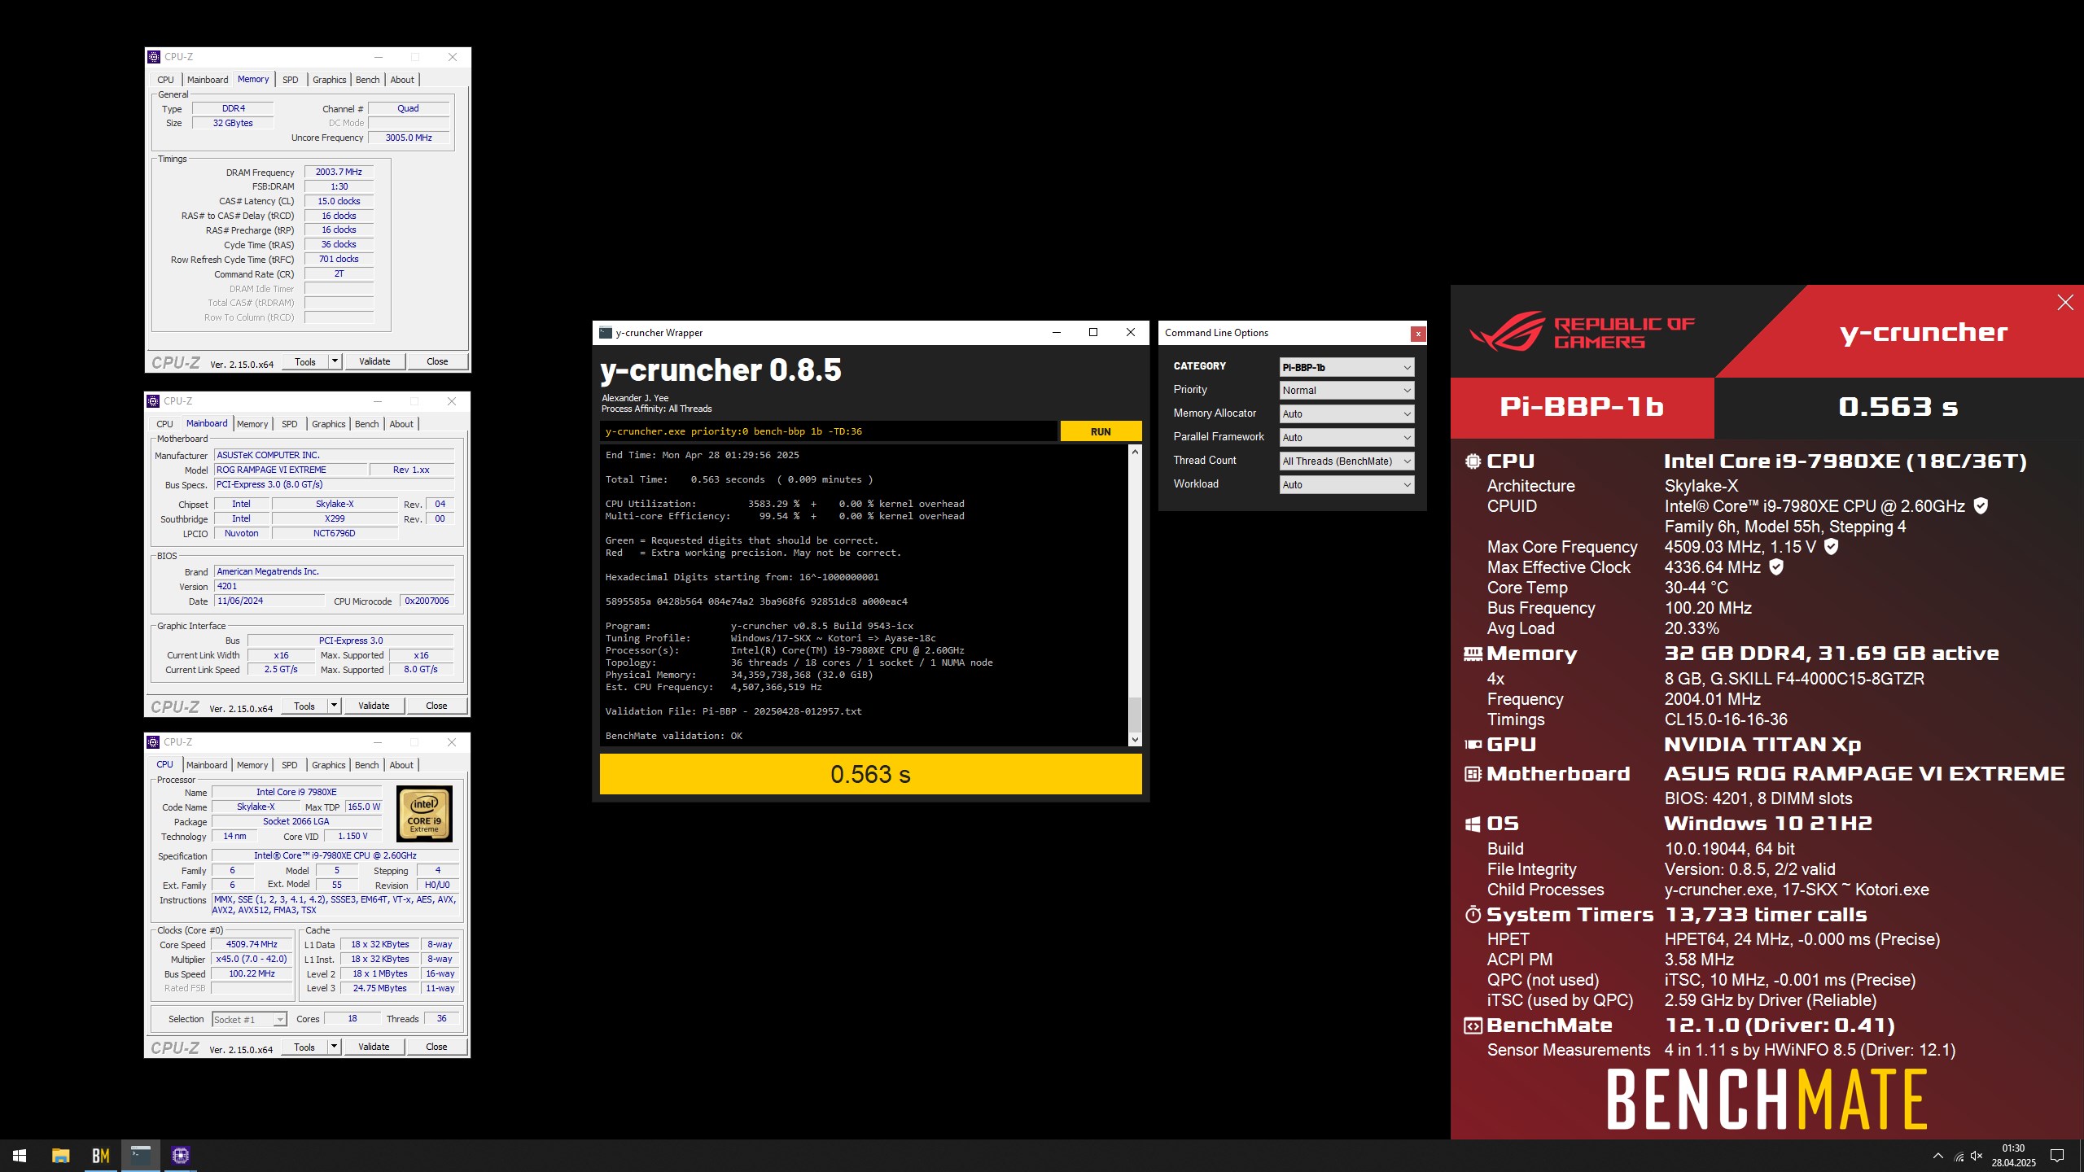Image resolution: width=2084 pixels, height=1172 pixels.
Task: Show hidden tray icons chevron
Action: pos(1937,1156)
